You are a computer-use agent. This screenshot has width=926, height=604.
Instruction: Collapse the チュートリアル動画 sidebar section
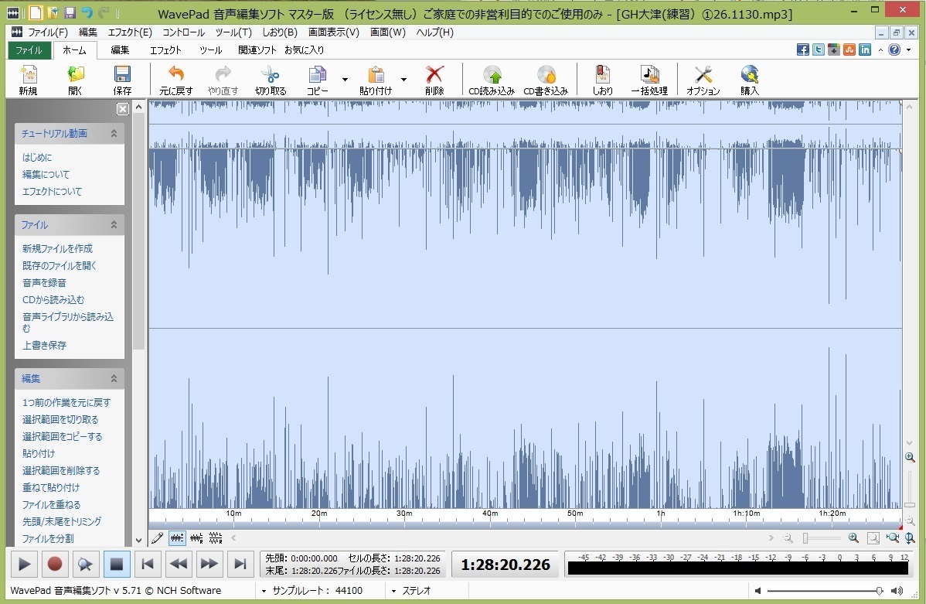pos(114,134)
